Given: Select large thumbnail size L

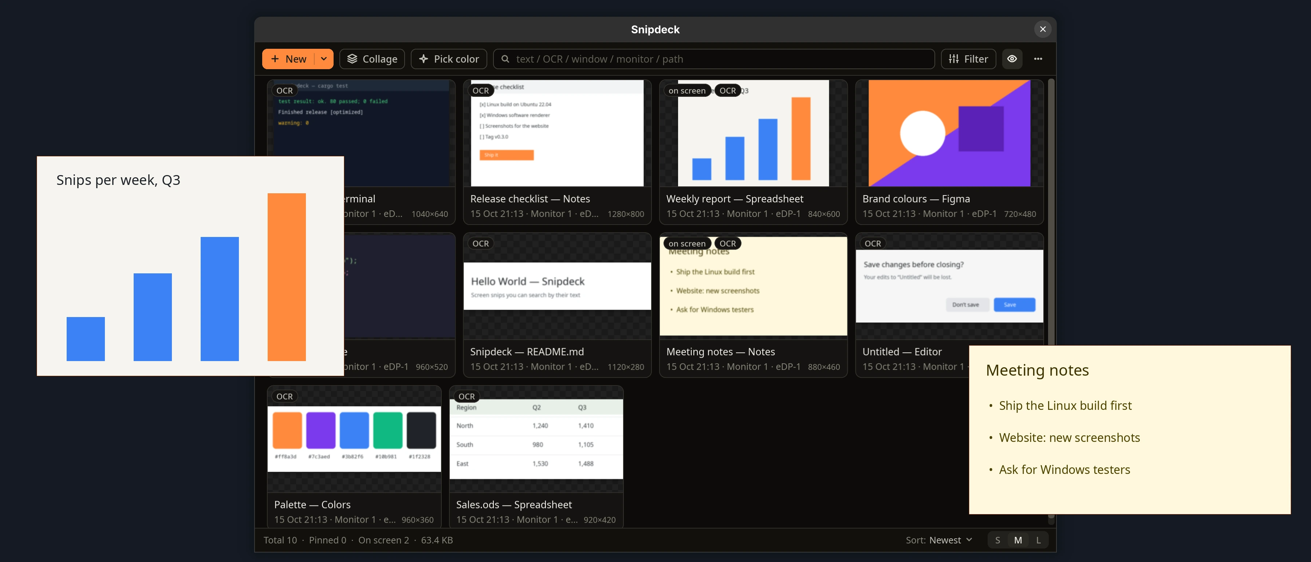Looking at the screenshot, I should [1038, 540].
